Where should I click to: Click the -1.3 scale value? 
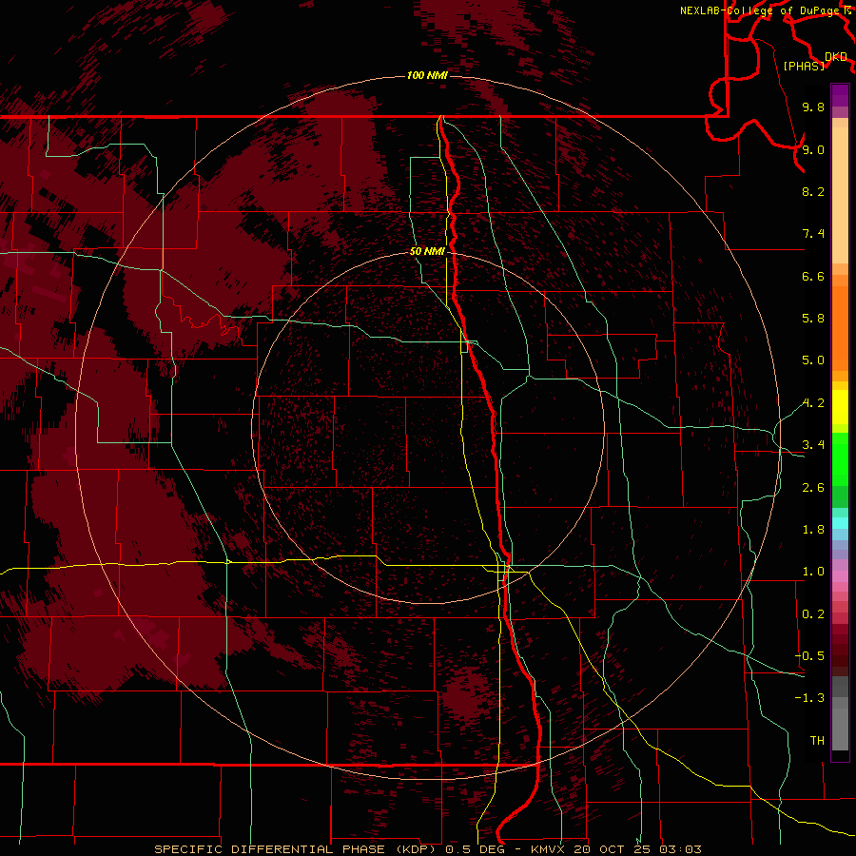(809, 698)
